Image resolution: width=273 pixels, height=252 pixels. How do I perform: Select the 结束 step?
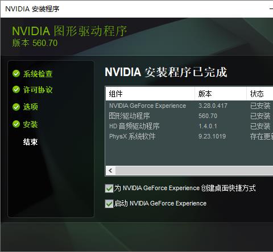pos(31,142)
